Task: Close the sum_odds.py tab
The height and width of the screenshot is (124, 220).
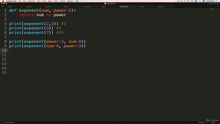Action: (97, 7)
